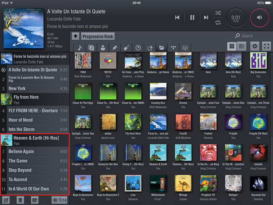The height and width of the screenshot is (205, 273).
Task: Open the folder browse icon
Action: [x=162, y=47]
